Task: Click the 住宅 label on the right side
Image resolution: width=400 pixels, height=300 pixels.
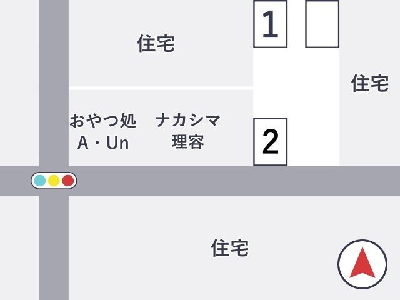Action: [370, 83]
